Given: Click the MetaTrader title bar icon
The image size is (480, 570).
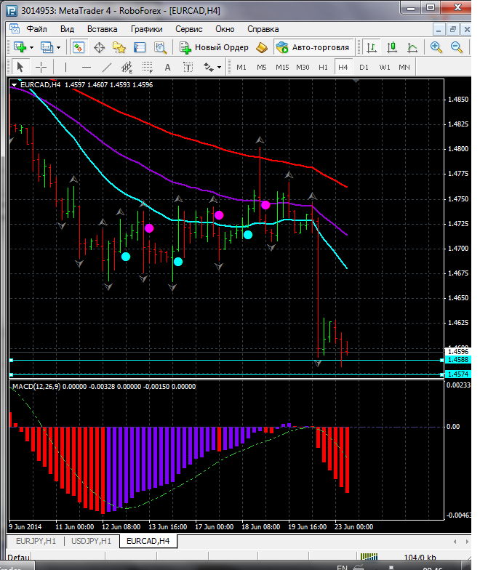Looking at the screenshot, I should coord(12,10).
